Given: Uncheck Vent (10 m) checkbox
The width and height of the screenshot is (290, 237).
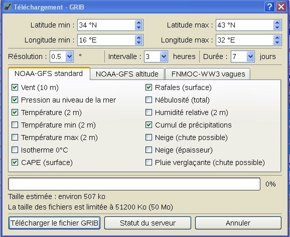Looking at the screenshot, I should coord(15,87).
